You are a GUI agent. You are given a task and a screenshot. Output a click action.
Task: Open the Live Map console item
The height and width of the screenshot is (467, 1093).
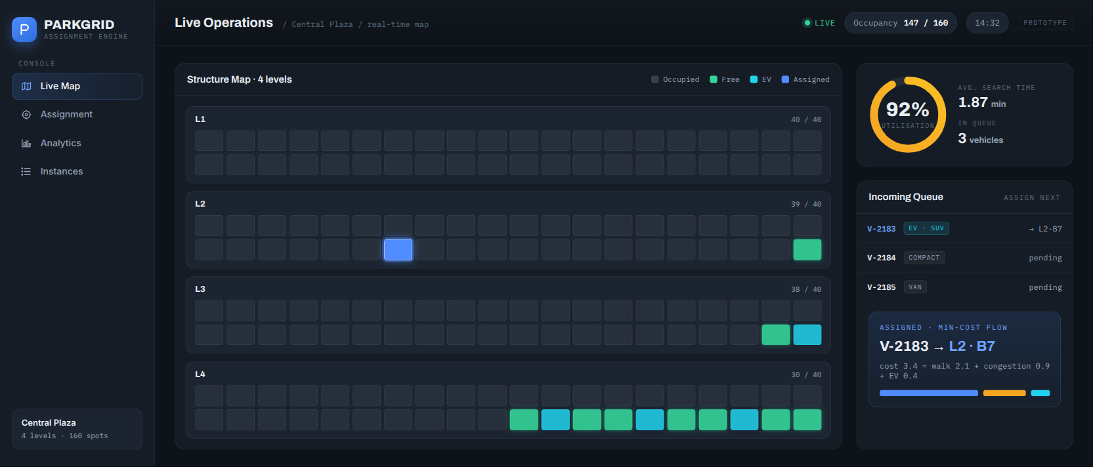tap(77, 86)
